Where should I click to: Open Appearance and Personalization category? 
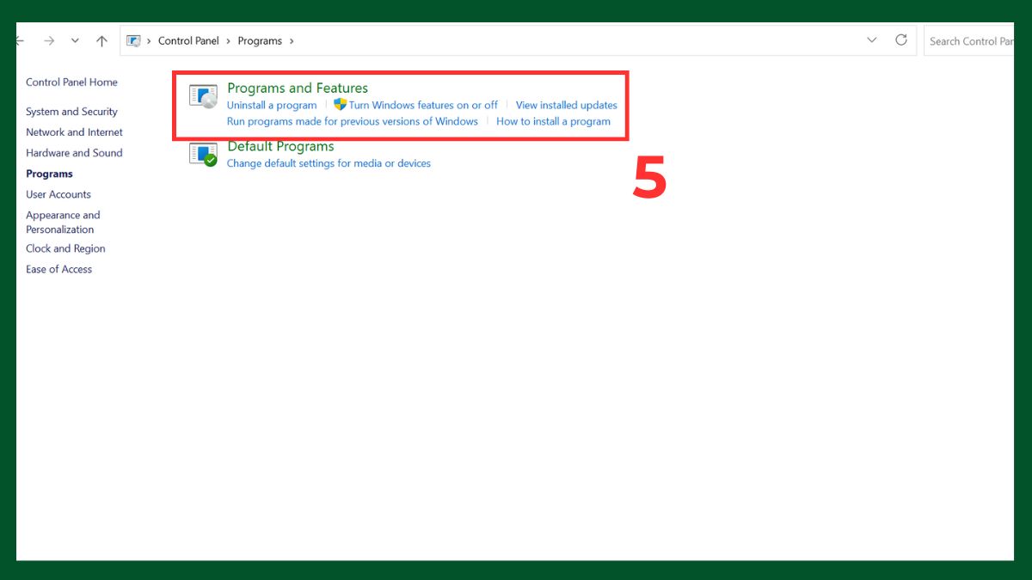pyautogui.click(x=63, y=223)
